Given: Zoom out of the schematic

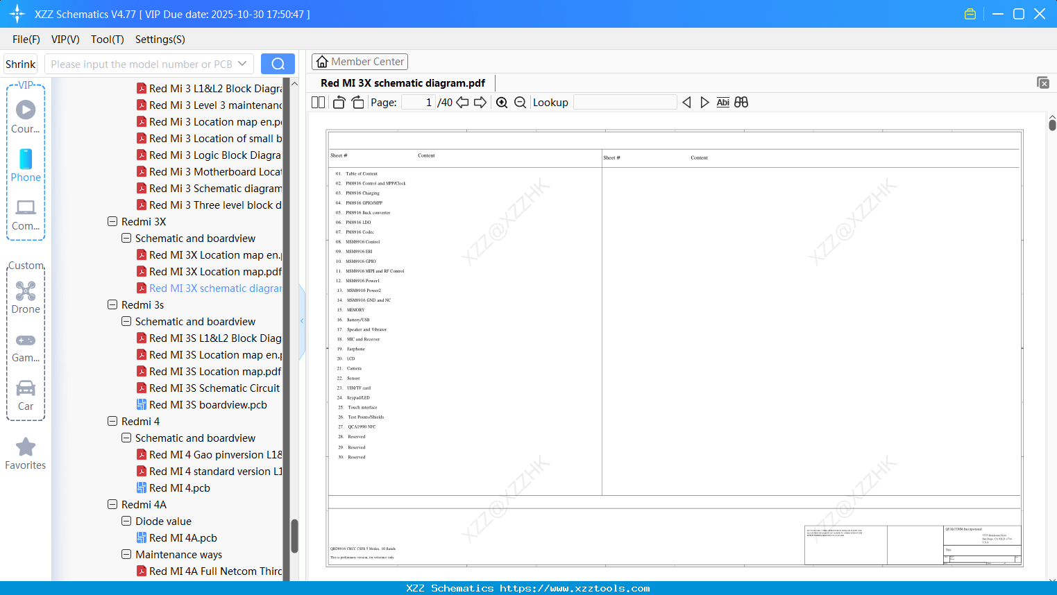Looking at the screenshot, I should click(520, 102).
